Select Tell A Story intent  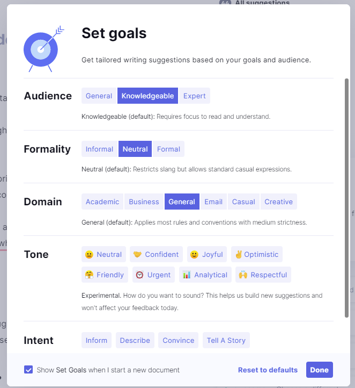pyautogui.click(x=226, y=340)
